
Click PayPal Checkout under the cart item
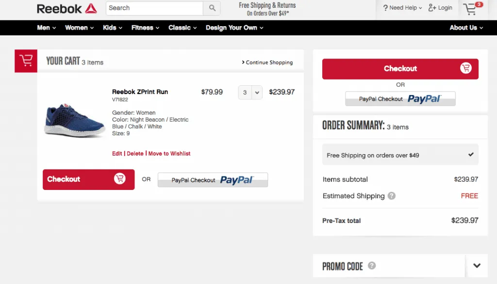(x=213, y=180)
